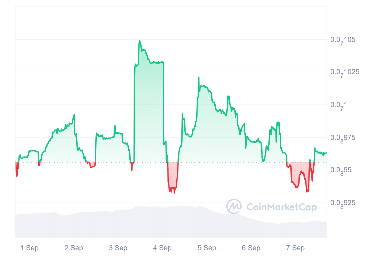Click the highest peak of the price line
388x258 pixels.
[140, 41]
